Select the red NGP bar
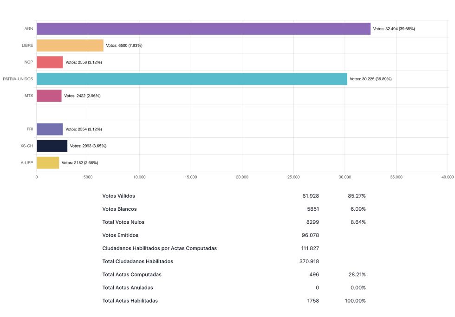455x317 pixels. pos(50,62)
